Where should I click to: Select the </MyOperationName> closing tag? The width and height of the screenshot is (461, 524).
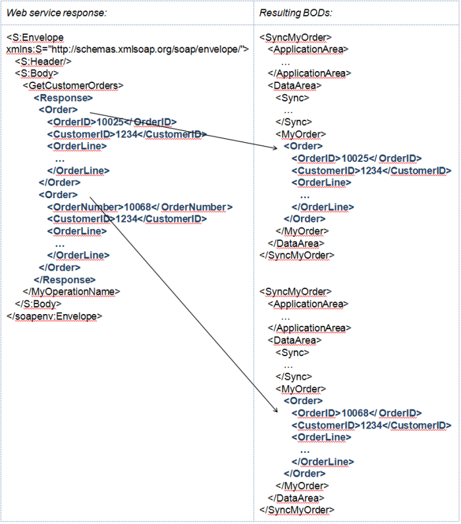(x=72, y=291)
